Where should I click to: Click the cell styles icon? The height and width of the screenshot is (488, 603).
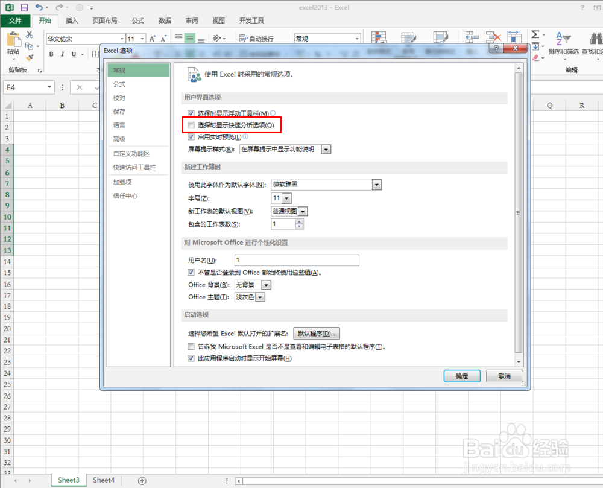pyautogui.click(x=440, y=38)
